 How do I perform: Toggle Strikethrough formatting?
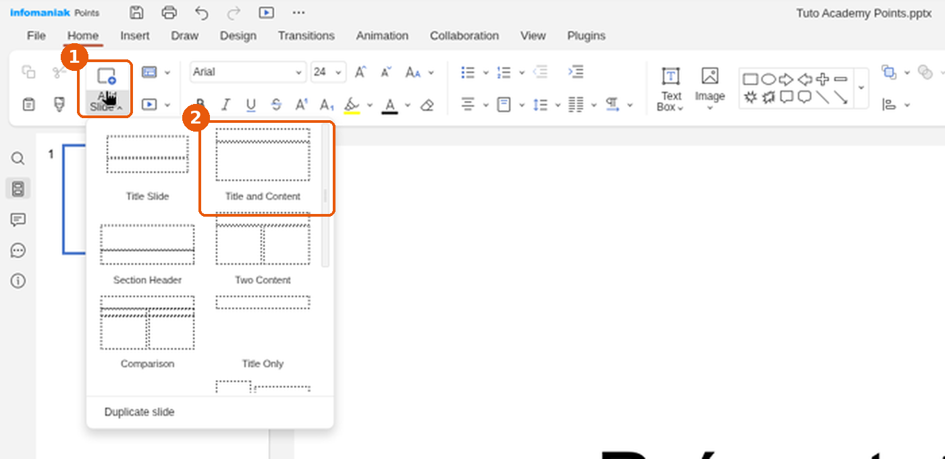point(276,105)
